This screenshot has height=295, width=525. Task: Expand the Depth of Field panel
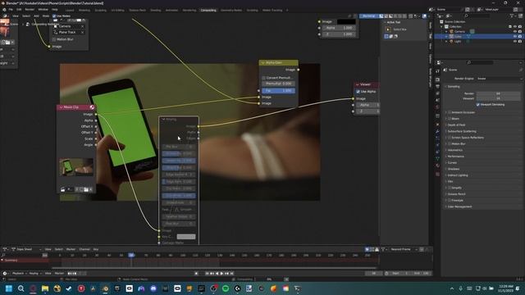(x=456, y=125)
